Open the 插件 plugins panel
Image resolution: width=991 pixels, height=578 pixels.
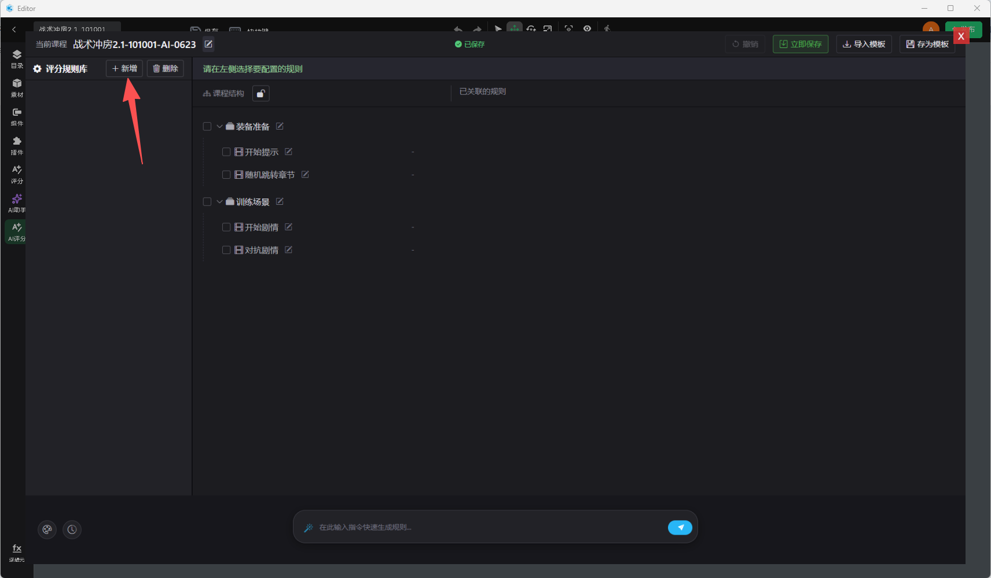(17, 145)
